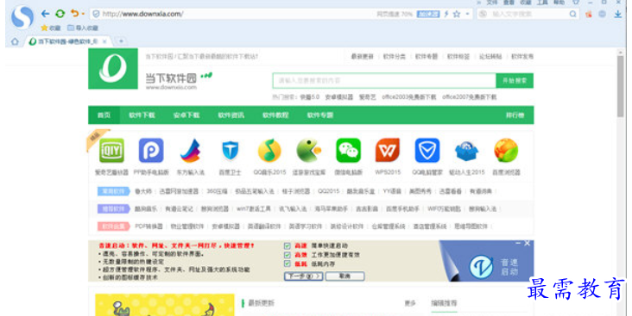632x316 pixels.
Task: Close the 音速启动 ad banner
Action: pyautogui.click(x=527, y=243)
